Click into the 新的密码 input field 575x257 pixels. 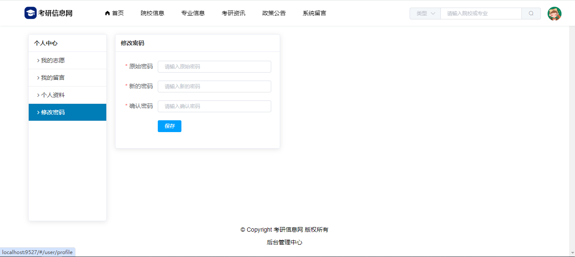point(214,87)
